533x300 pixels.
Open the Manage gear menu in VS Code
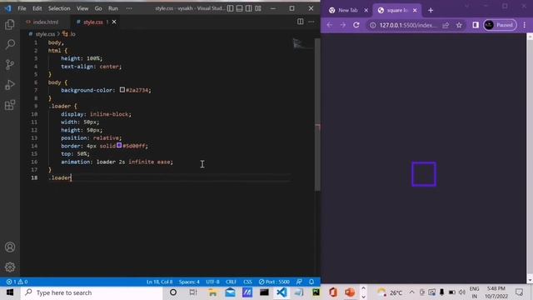[x=10, y=267]
